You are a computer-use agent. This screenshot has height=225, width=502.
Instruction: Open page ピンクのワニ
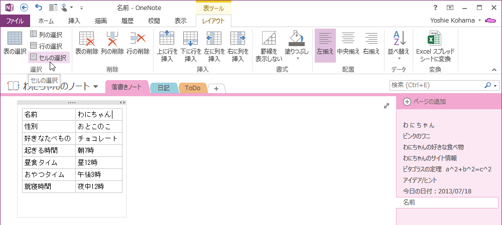pyautogui.click(x=417, y=136)
